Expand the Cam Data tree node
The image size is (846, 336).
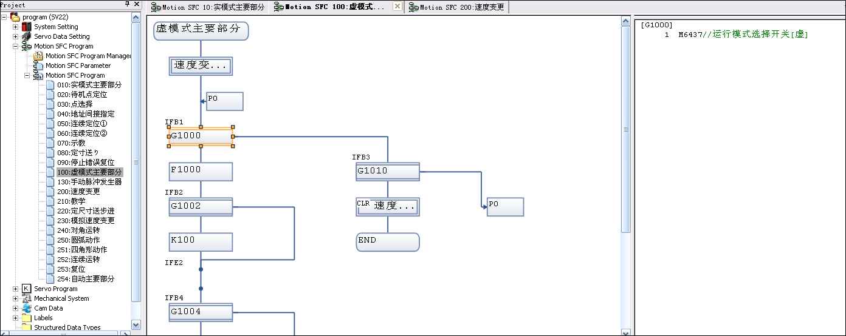[x=16, y=308]
